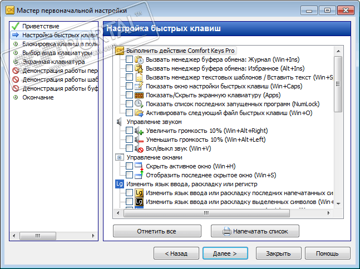The height and width of the screenshot is (269, 360).
Task: Click the window icon of Управление окнами group
Action: point(120,157)
